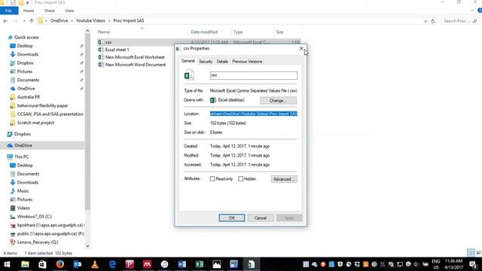482x271 pixels.
Task: Open Word from the taskbar
Action: coord(182,264)
